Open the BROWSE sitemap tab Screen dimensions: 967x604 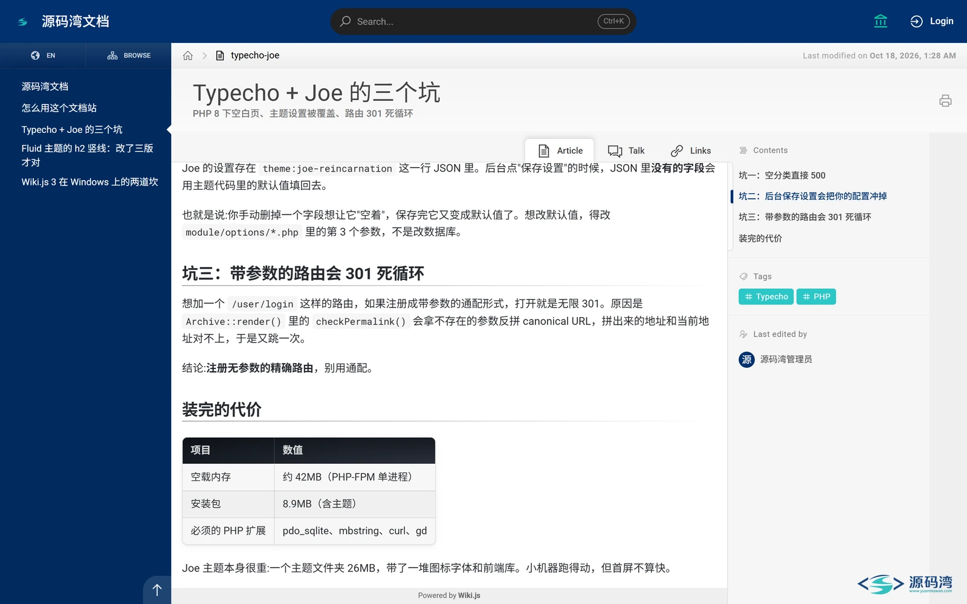click(x=129, y=56)
